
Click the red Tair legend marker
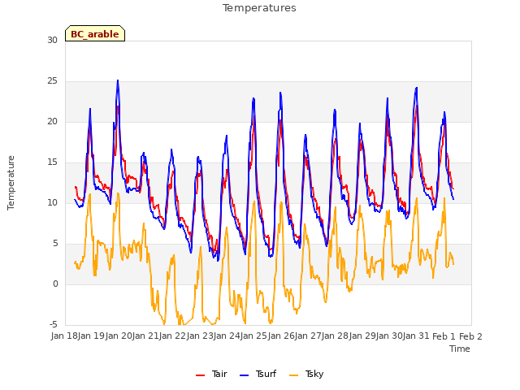coord(201,375)
